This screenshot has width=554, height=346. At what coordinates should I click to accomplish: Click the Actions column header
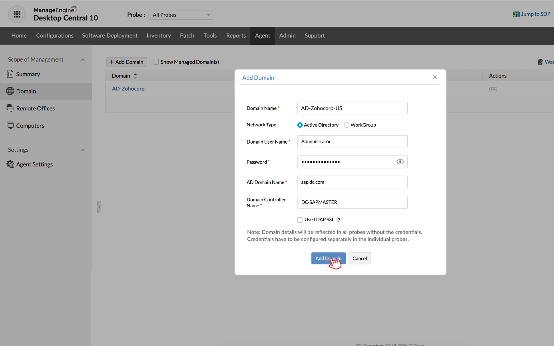tap(498, 76)
